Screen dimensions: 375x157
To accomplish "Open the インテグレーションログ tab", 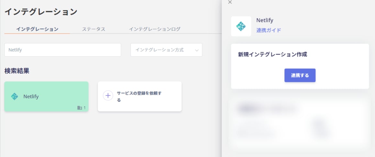I will [155, 29].
